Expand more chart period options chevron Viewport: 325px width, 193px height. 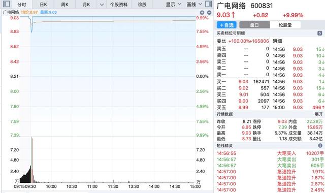[x=102, y=5]
